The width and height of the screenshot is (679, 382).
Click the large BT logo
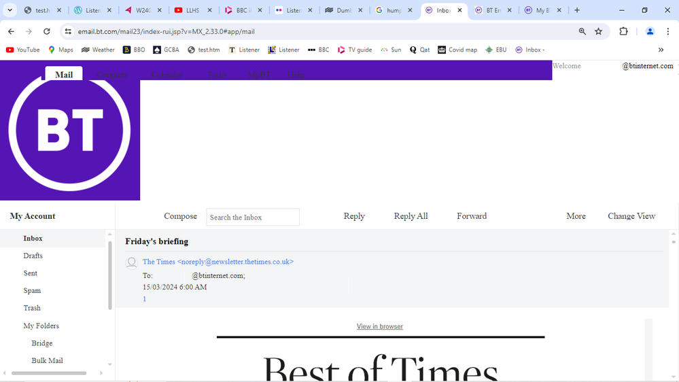pyautogui.click(x=69, y=131)
